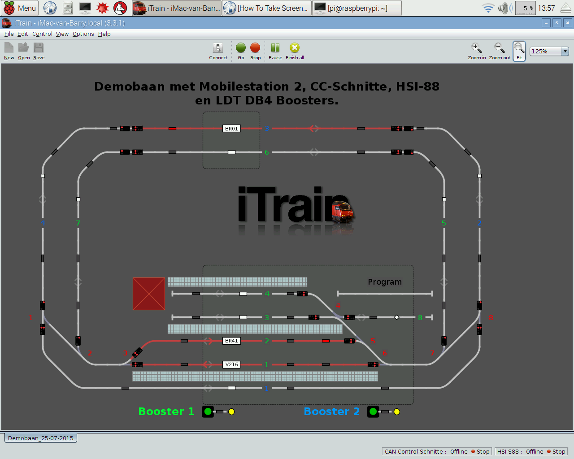The height and width of the screenshot is (459, 574).
Task: Open the Options menu
Action: click(x=83, y=34)
